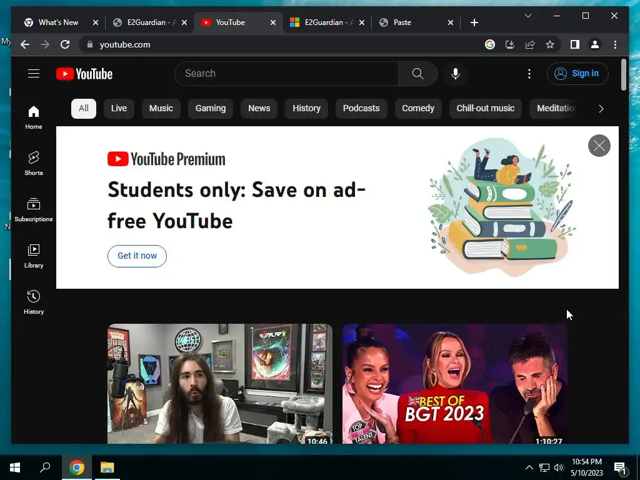Open the streamer room video thumbnail

pos(220,383)
